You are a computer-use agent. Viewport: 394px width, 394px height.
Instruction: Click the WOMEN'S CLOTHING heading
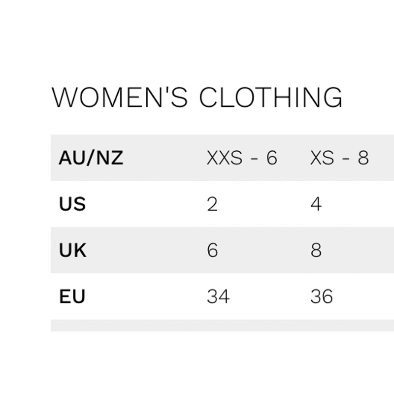tap(197, 97)
